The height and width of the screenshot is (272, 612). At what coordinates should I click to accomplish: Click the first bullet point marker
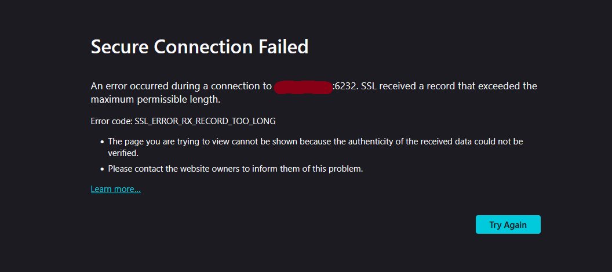coord(102,142)
